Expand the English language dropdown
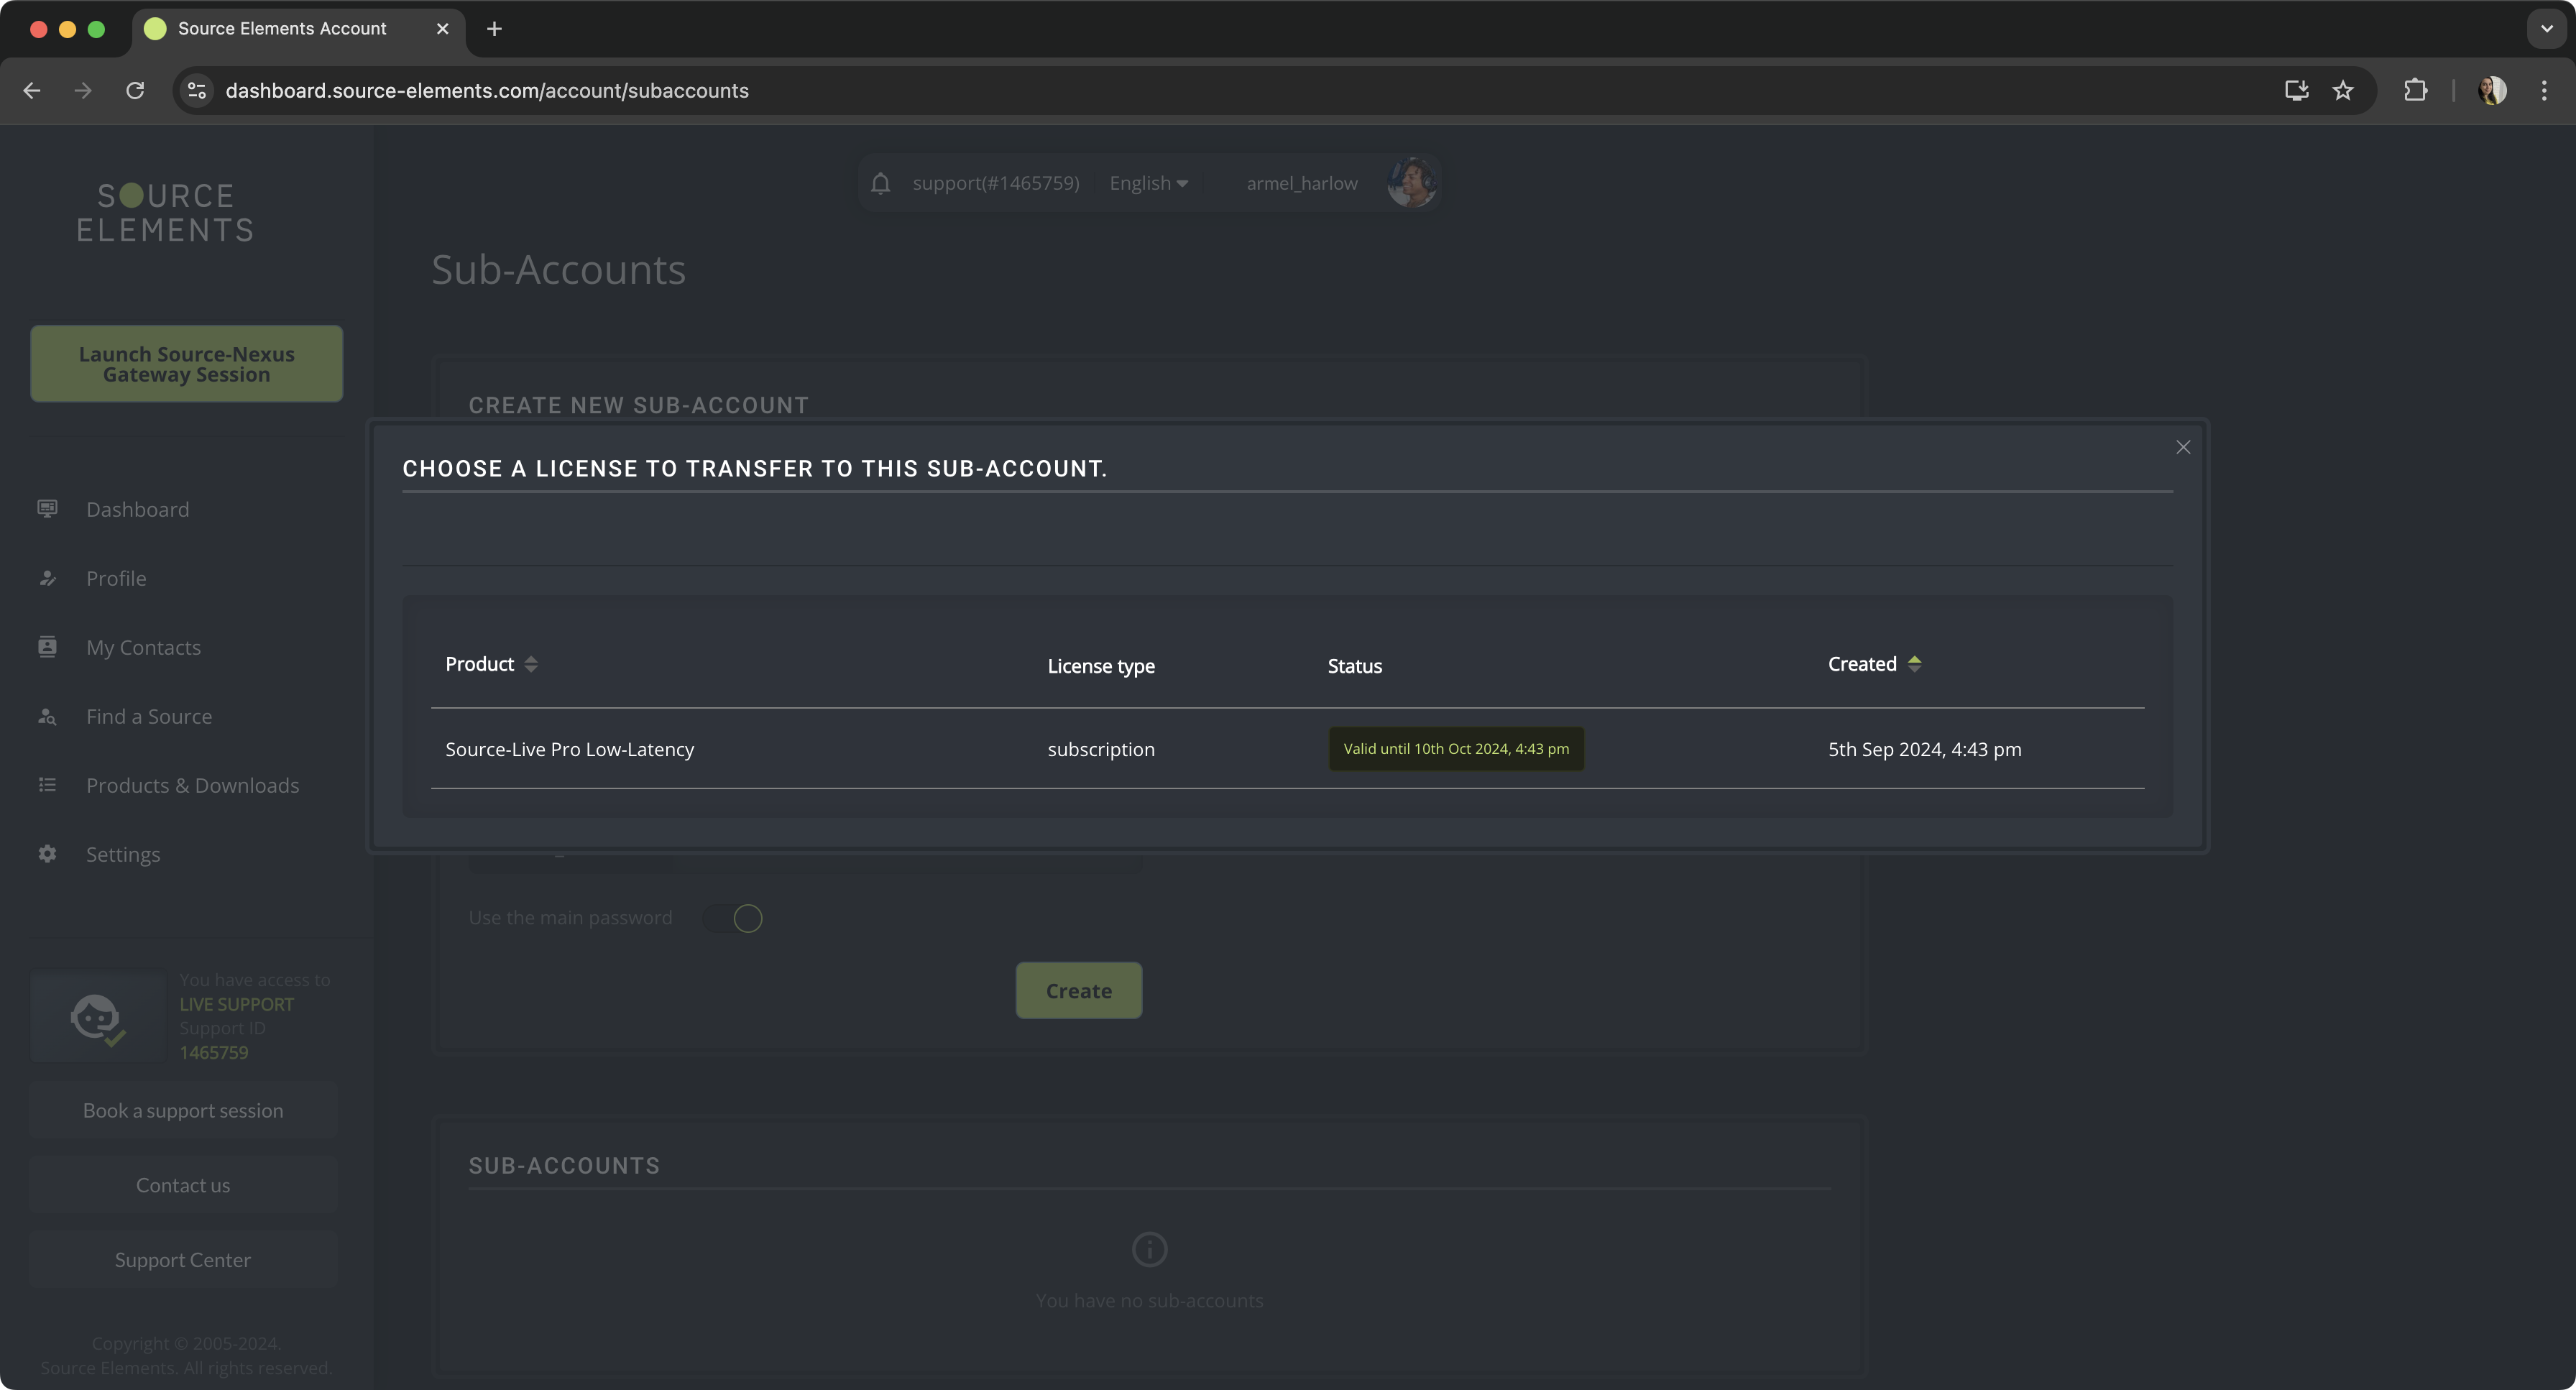This screenshot has height=1390, width=2576. point(1148,183)
